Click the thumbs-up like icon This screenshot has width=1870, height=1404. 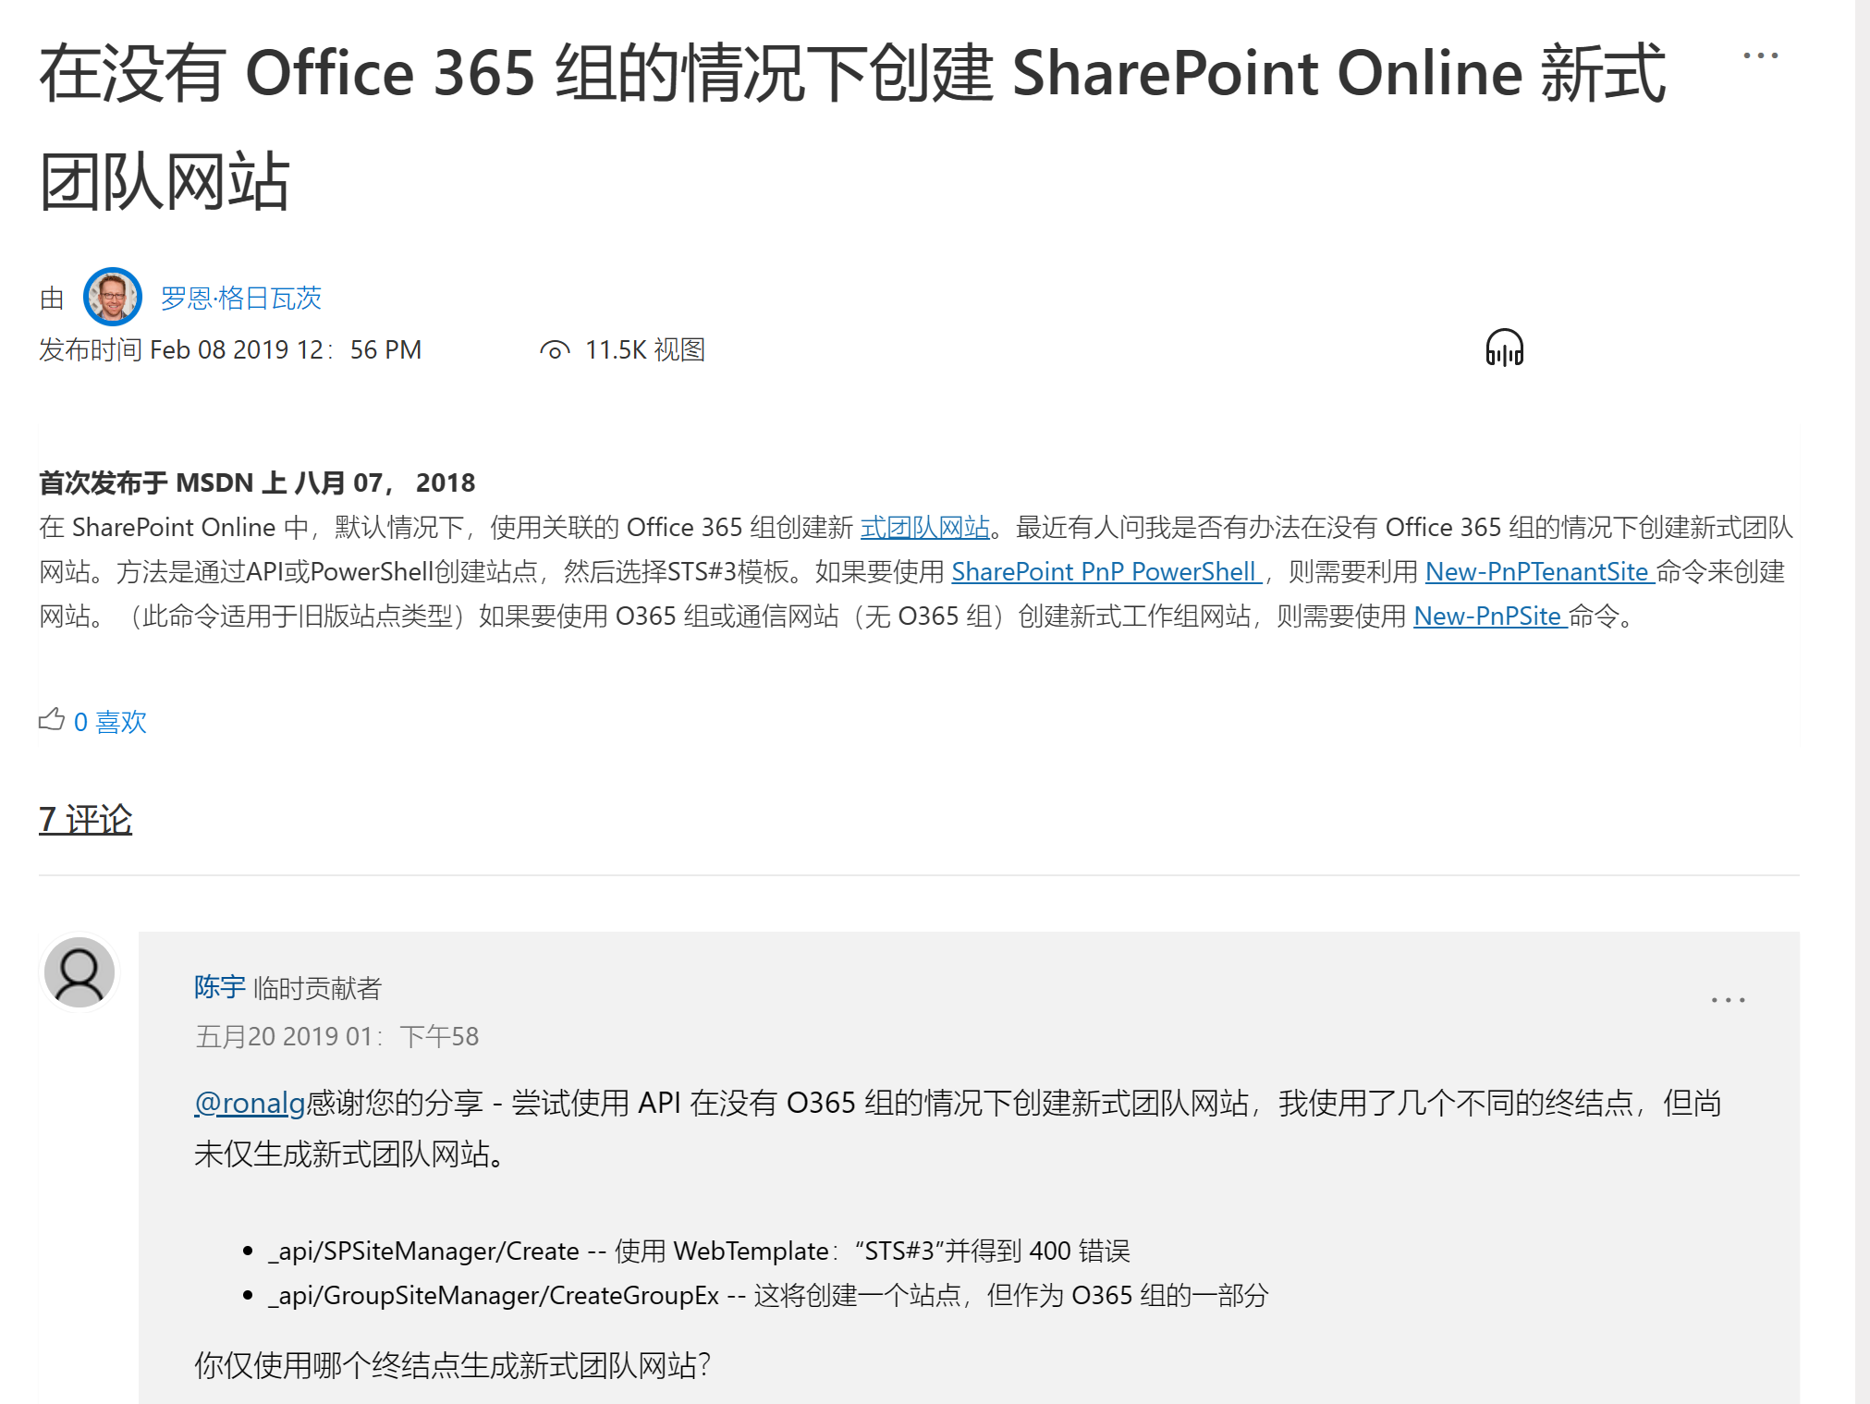pos(52,719)
